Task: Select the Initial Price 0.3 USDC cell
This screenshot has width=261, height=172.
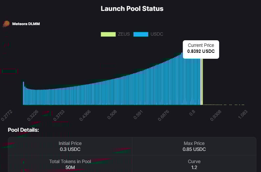Action: tap(70, 146)
